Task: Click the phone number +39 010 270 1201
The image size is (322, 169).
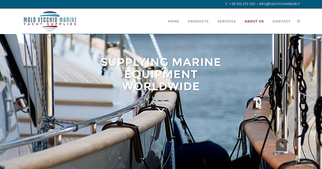Action: point(242,4)
